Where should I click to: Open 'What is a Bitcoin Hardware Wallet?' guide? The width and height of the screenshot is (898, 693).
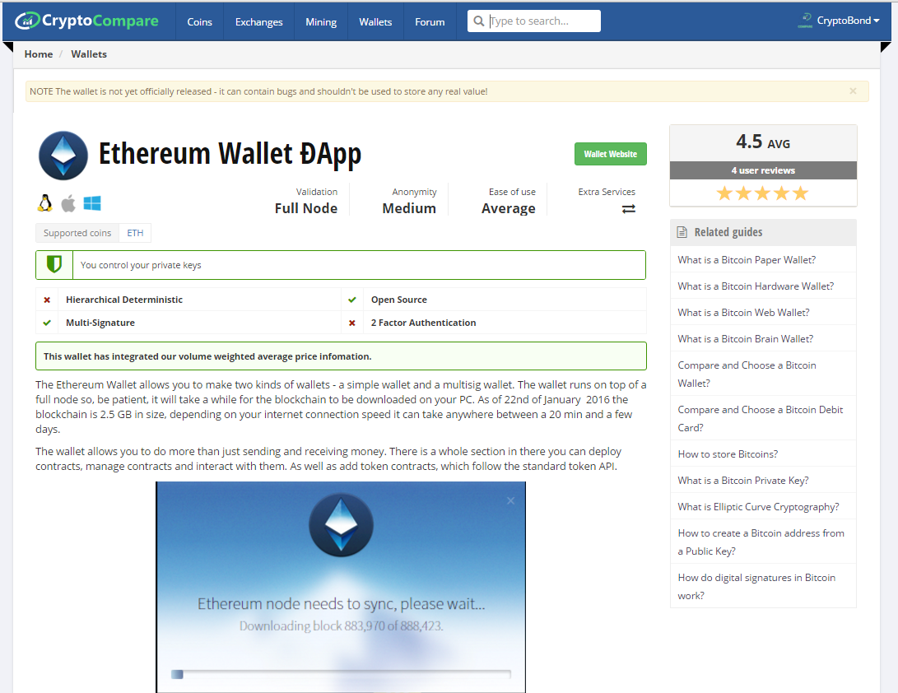click(x=756, y=286)
